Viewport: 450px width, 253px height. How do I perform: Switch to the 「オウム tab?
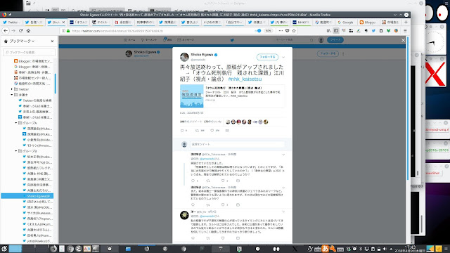[x=79, y=22]
